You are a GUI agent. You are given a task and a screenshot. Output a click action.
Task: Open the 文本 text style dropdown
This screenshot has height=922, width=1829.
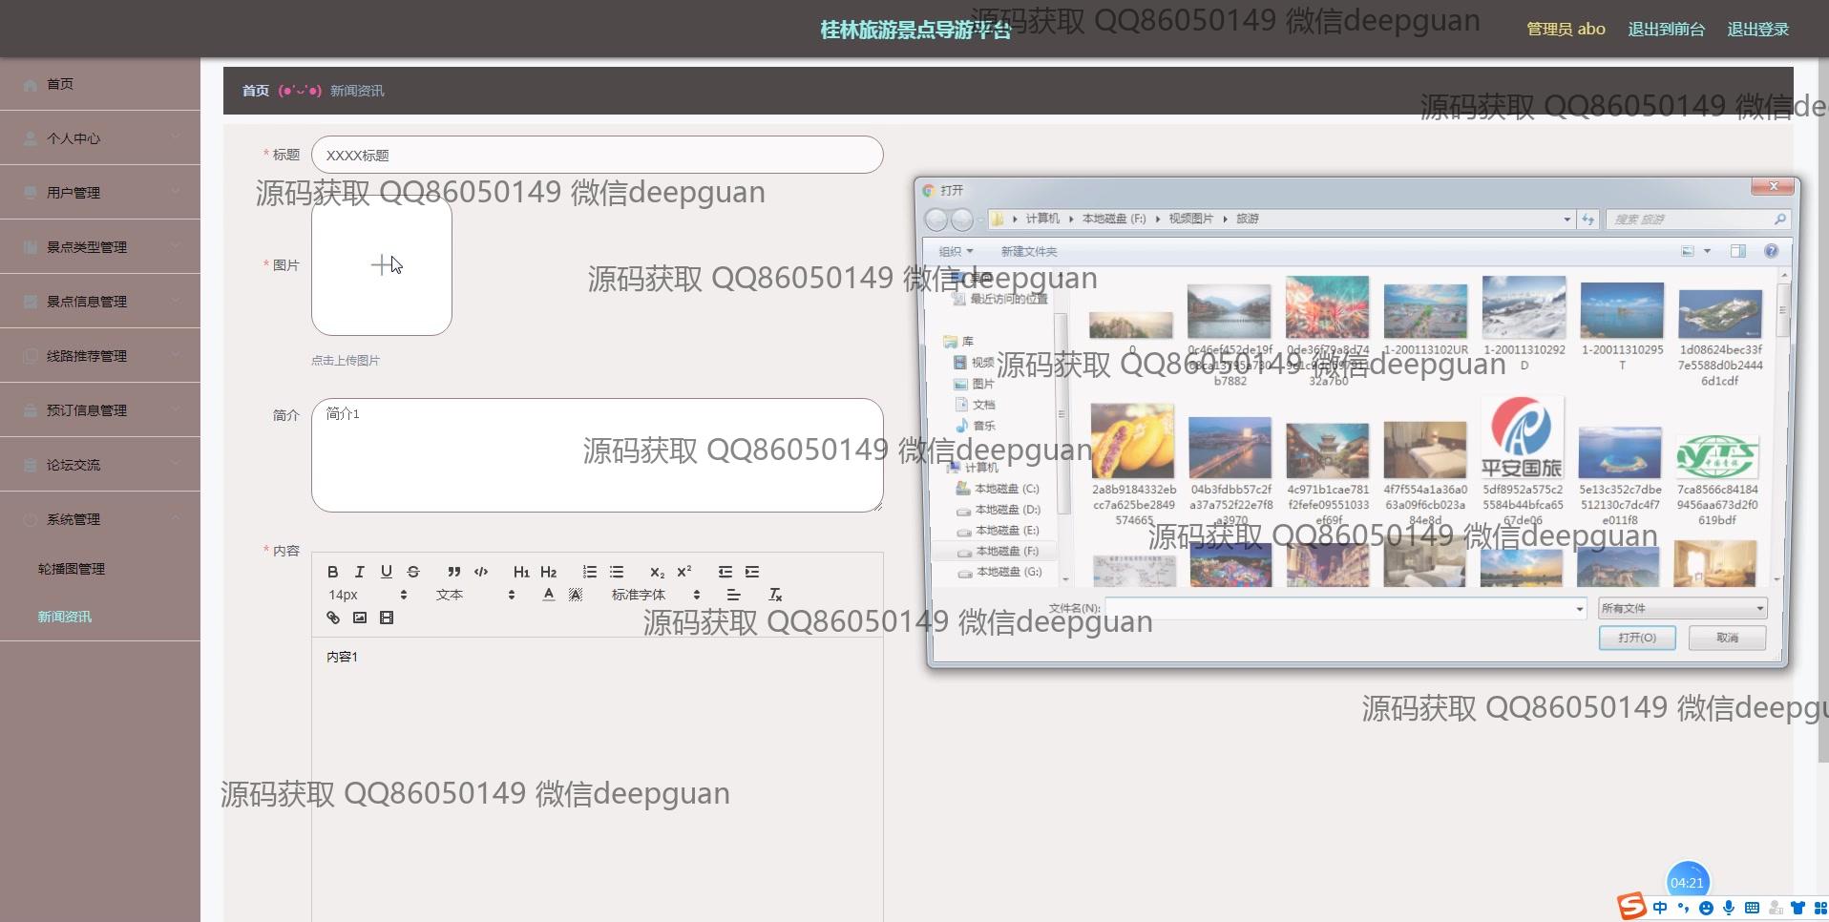pos(475,595)
